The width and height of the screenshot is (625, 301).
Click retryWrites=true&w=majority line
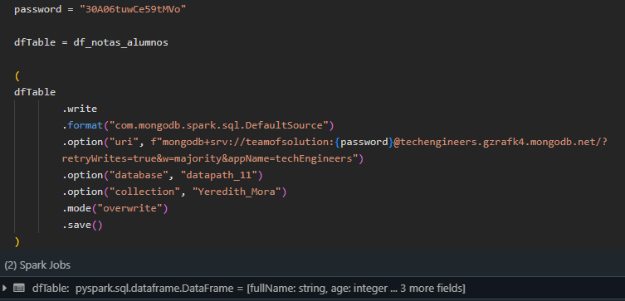coord(212,159)
